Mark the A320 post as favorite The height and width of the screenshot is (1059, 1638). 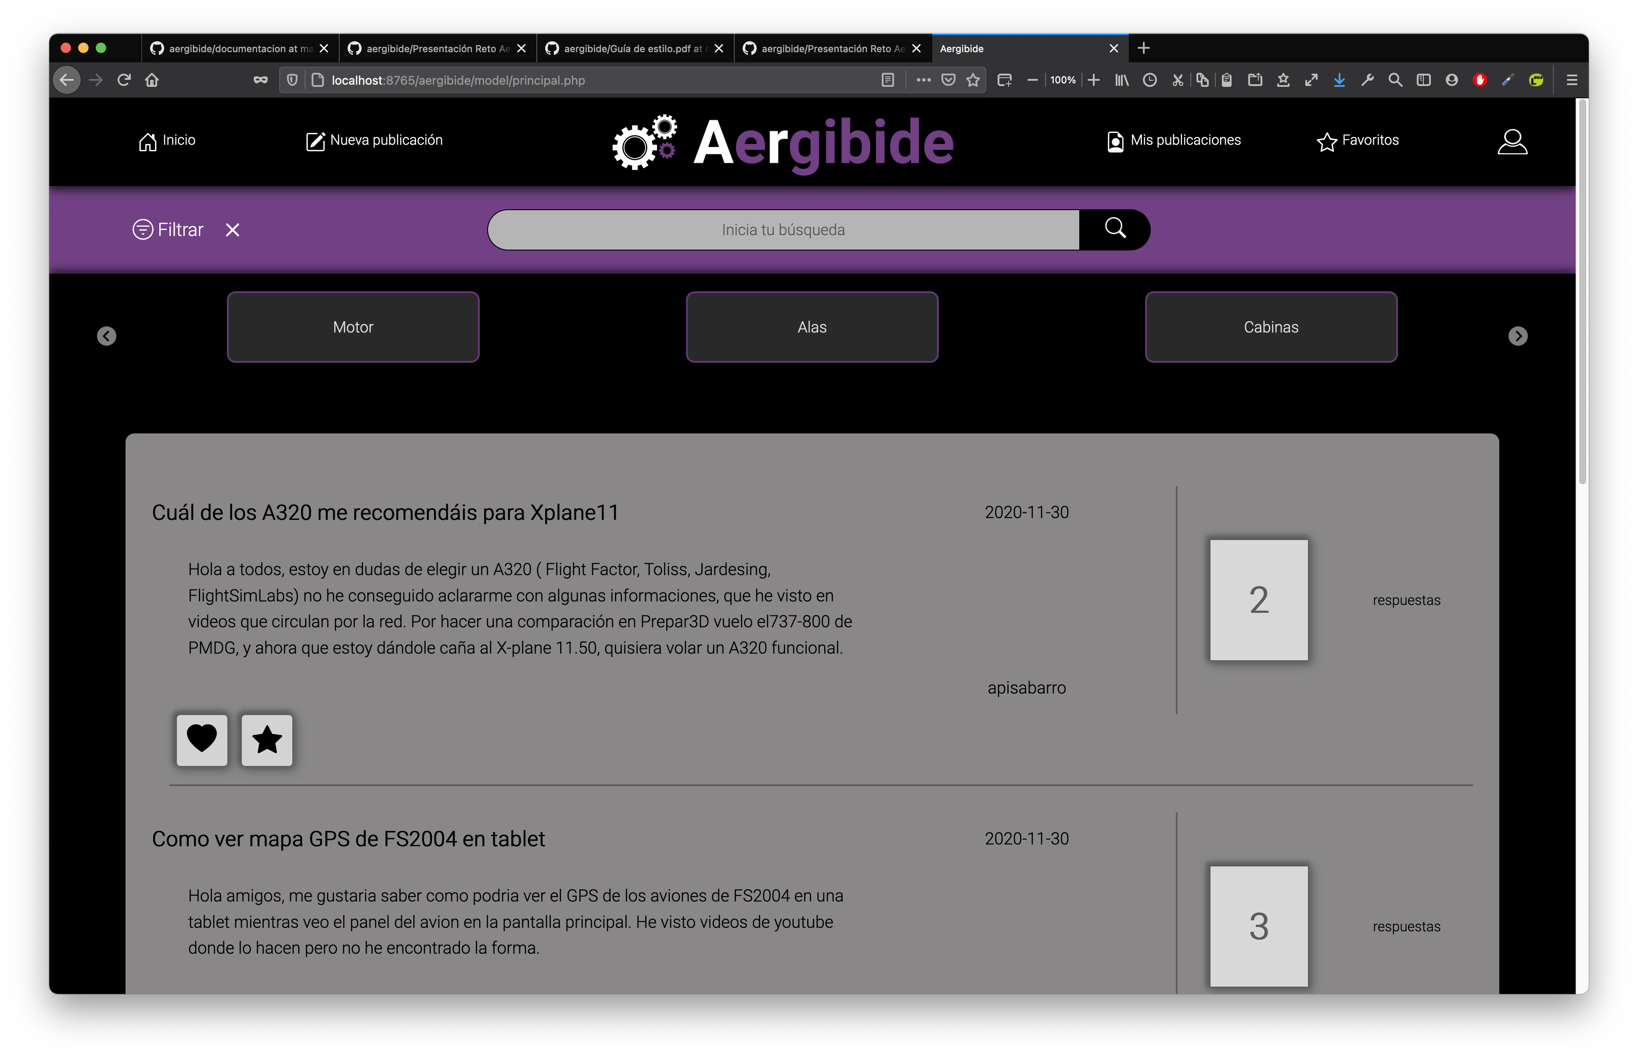pos(267,740)
